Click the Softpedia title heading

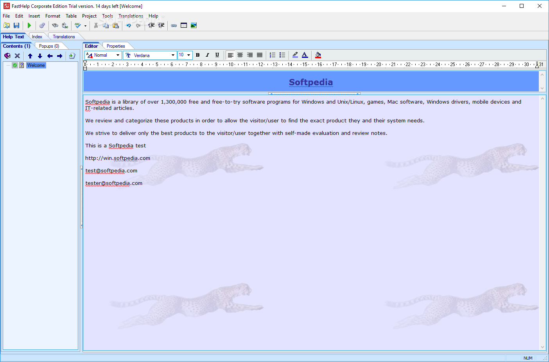tap(311, 82)
